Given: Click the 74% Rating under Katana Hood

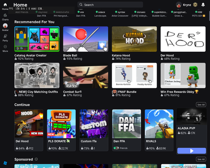Looking at the screenshot, I should click(121, 59).
